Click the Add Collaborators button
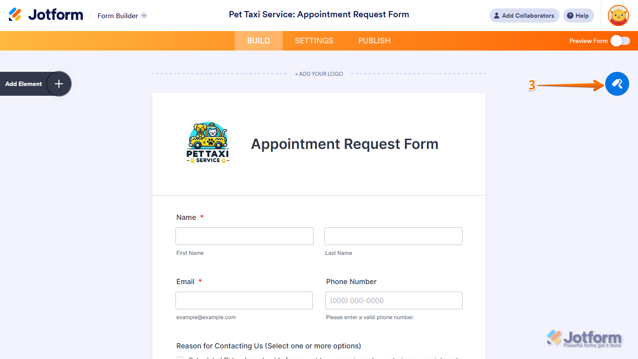 pyautogui.click(x=525, y=16)
